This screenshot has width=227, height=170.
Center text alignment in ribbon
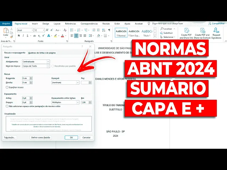76,35
